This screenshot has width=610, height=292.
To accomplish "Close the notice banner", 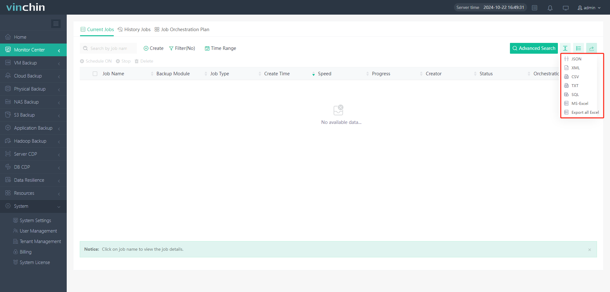I will pyautogui.click(x=589, y=250).
